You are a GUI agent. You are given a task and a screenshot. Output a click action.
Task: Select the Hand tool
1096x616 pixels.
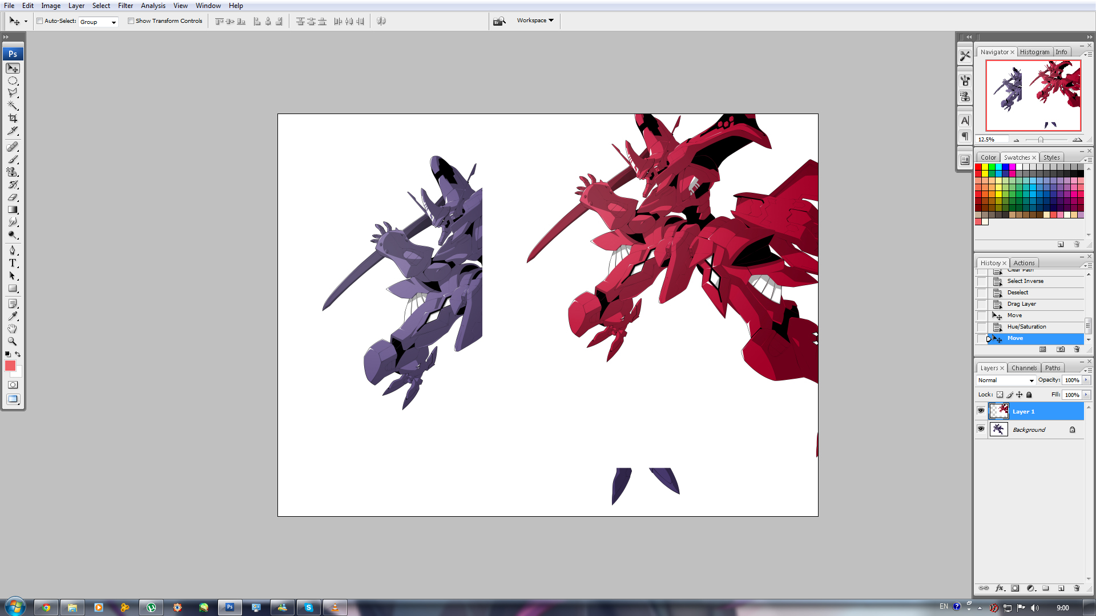(13, 329)
